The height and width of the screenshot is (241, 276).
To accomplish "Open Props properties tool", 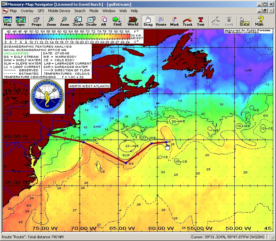I will pyautogui.click(x=37, y=21).
